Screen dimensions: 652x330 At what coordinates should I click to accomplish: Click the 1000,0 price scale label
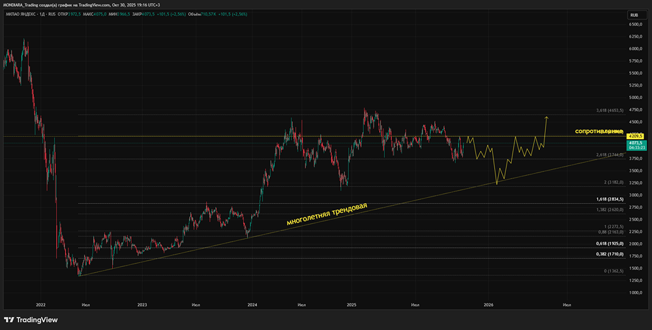coord(636,293)
